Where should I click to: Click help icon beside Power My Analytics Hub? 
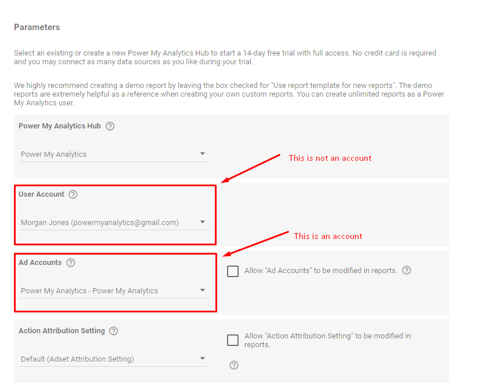tap(110, 126)
